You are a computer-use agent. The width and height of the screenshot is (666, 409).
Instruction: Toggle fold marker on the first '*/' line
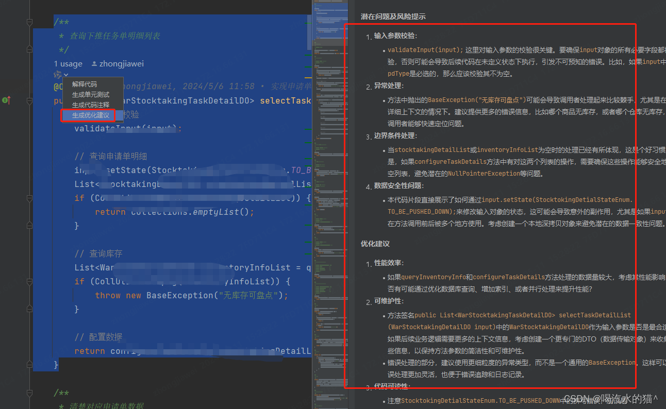[x=29, y=50]
